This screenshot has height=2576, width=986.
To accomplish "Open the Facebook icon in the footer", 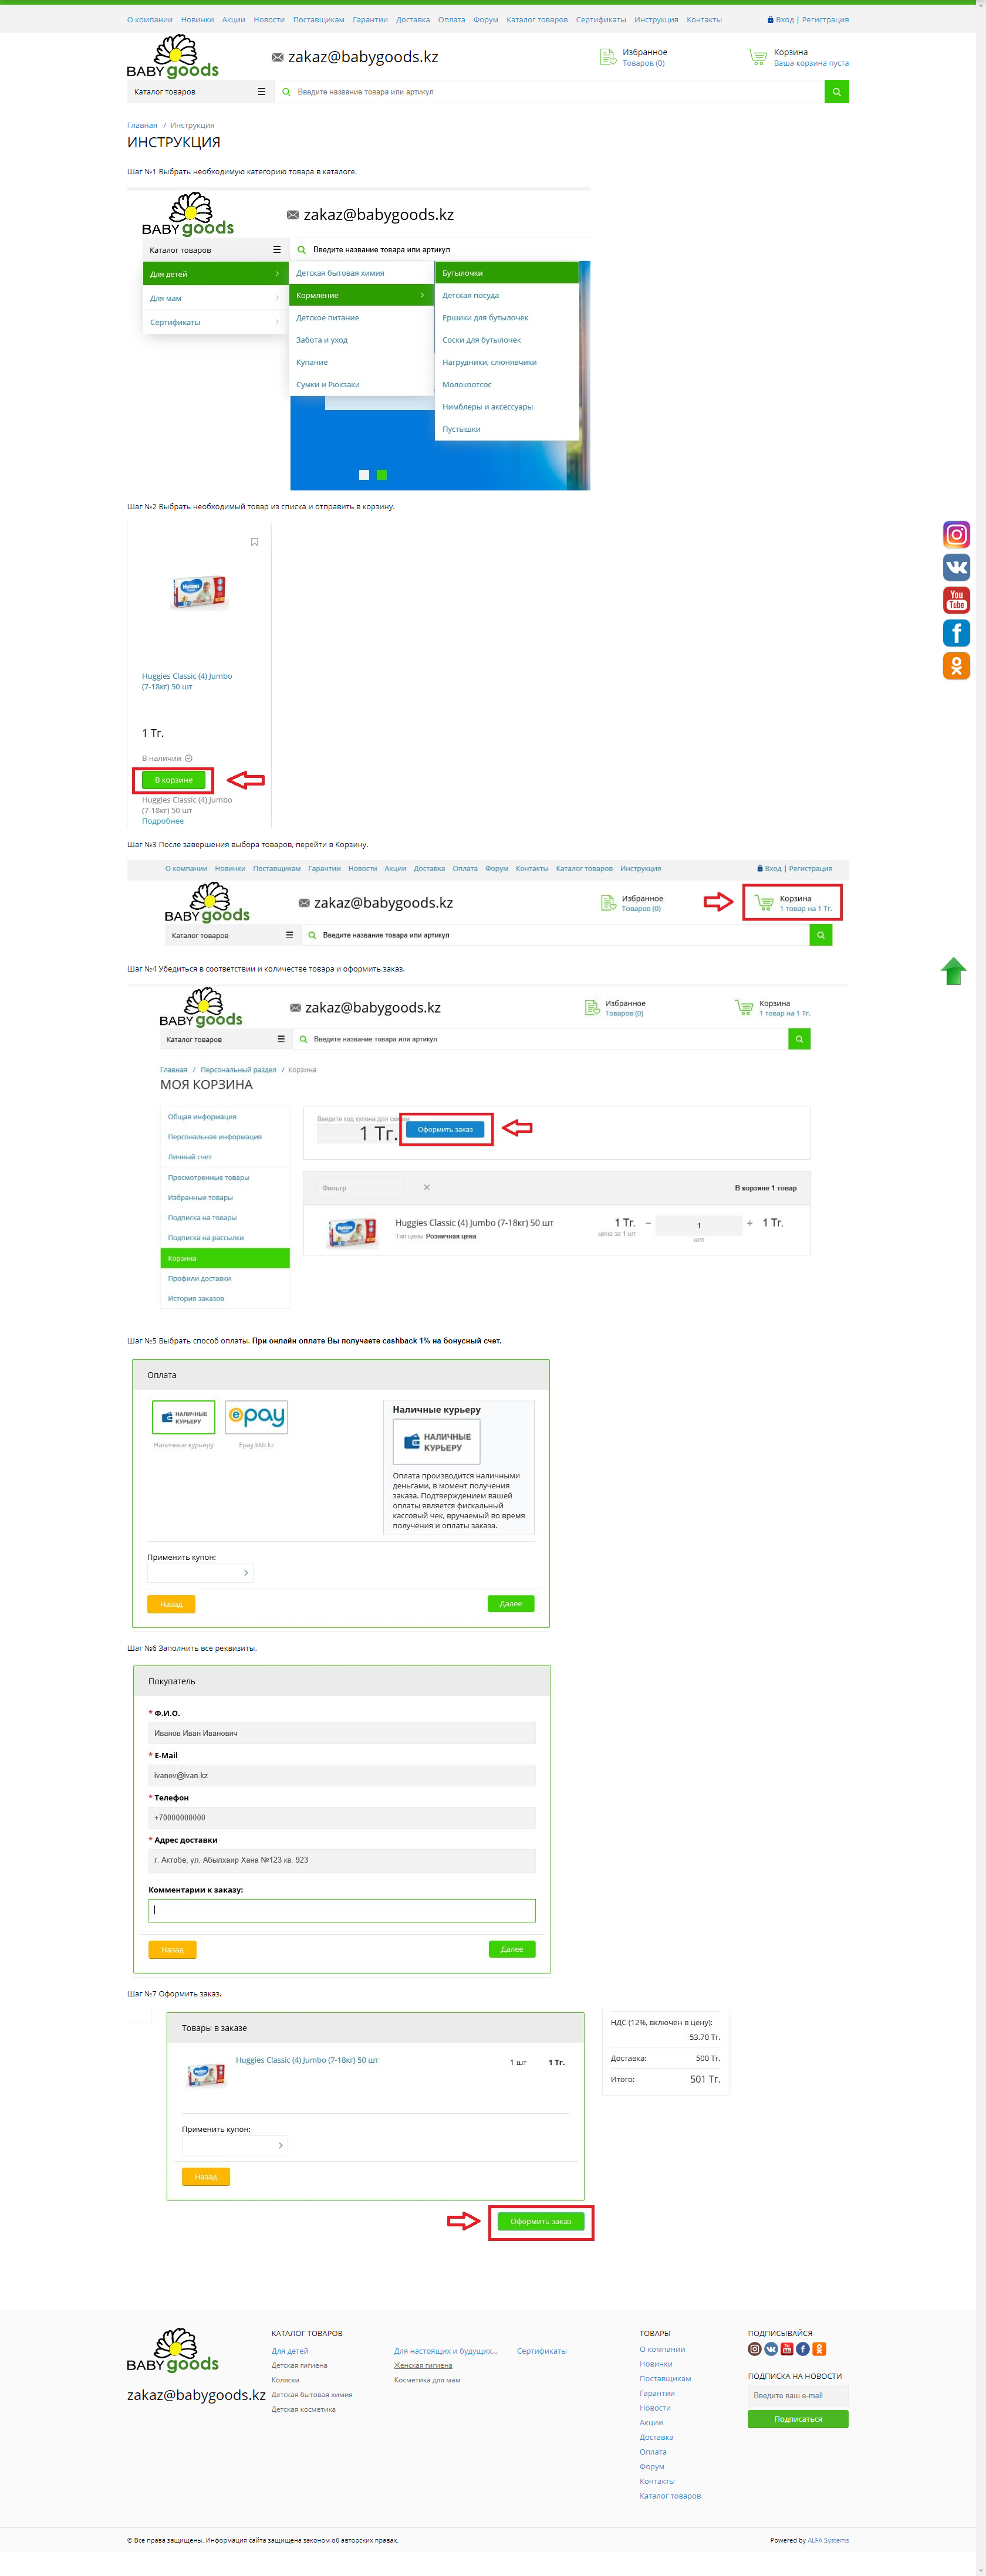I will (802, 2349).
